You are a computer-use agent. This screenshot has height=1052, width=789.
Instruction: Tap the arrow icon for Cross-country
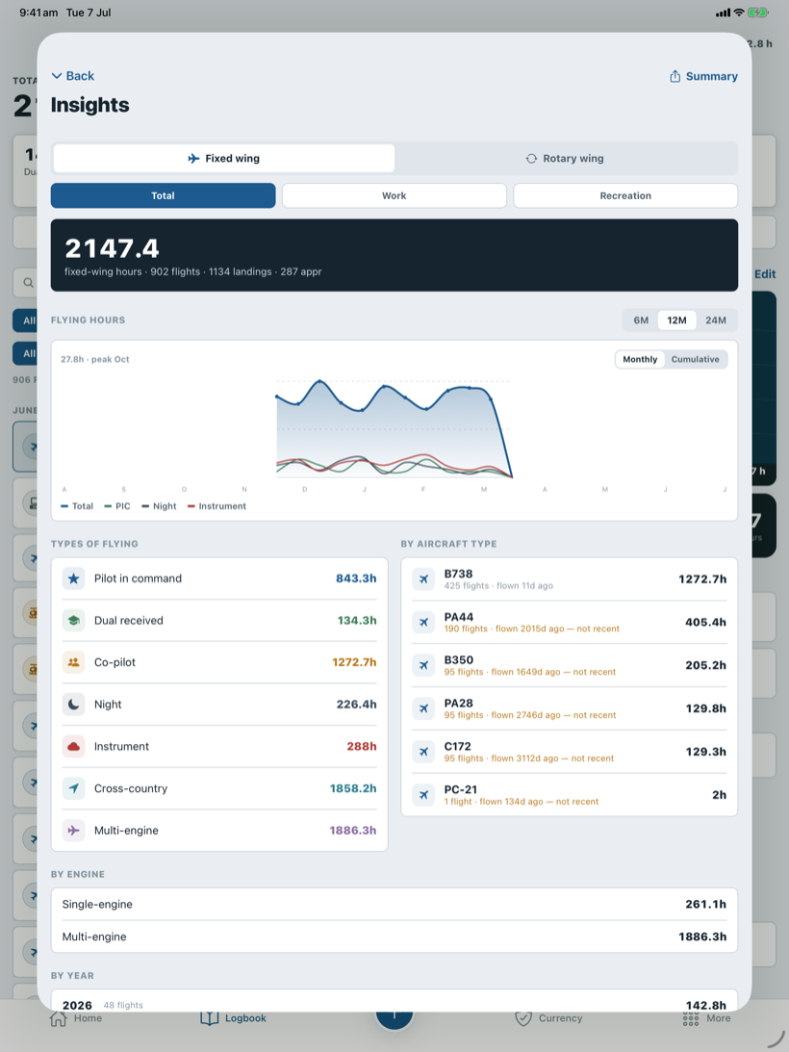(74, 788)
